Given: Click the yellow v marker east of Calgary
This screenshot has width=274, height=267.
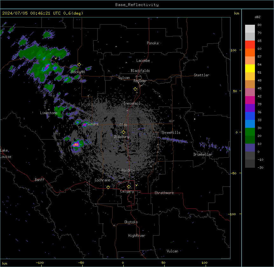Looking at the screenshot, I should (136, 185).
